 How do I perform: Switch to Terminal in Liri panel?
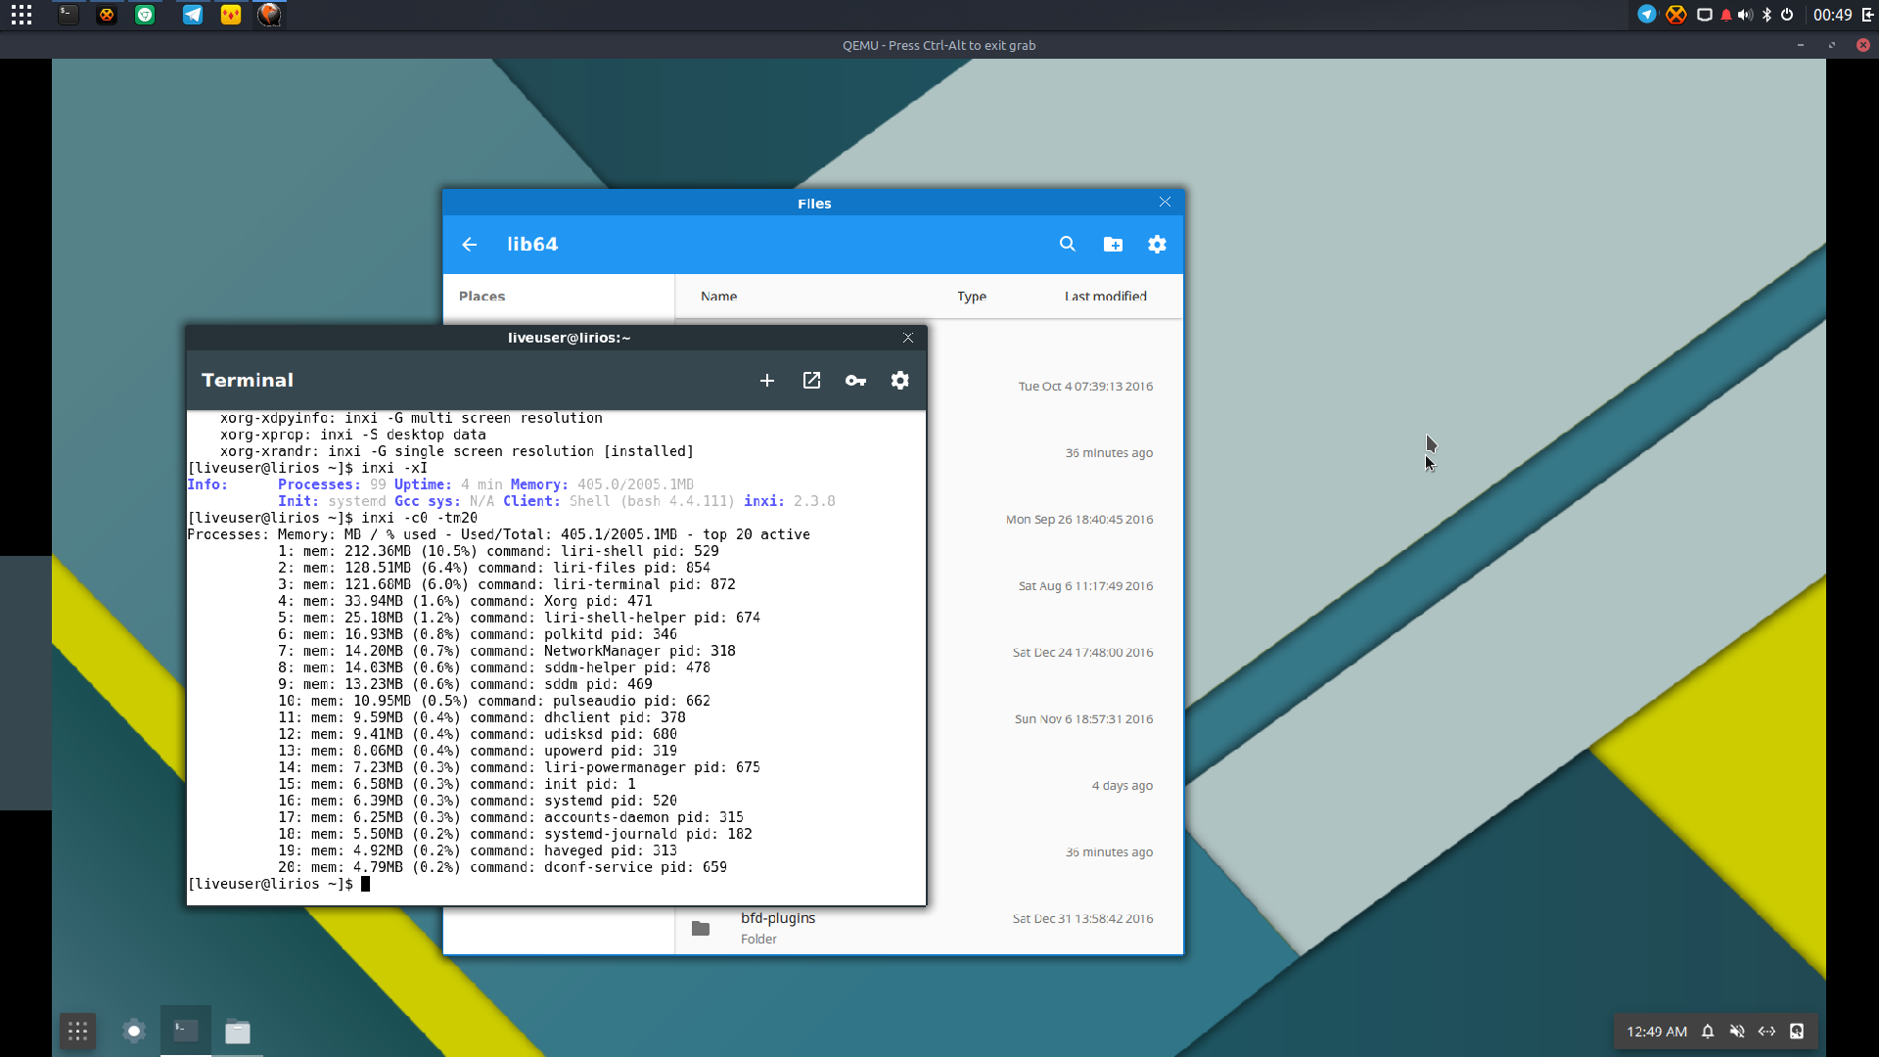point(186,1032)
